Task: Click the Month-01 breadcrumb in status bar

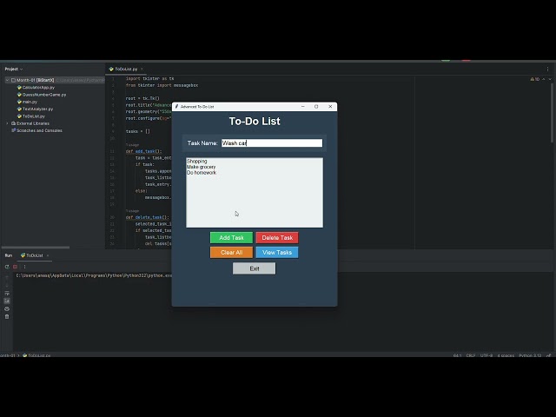Action: [8, 355]
